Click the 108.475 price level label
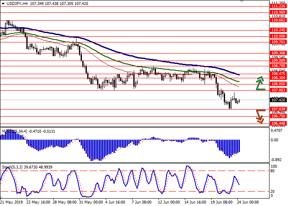The image size is (288, 206). [278, 73]
